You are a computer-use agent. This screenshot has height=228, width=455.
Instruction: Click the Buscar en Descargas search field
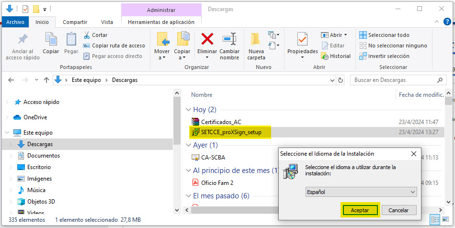tap(393, 80)
